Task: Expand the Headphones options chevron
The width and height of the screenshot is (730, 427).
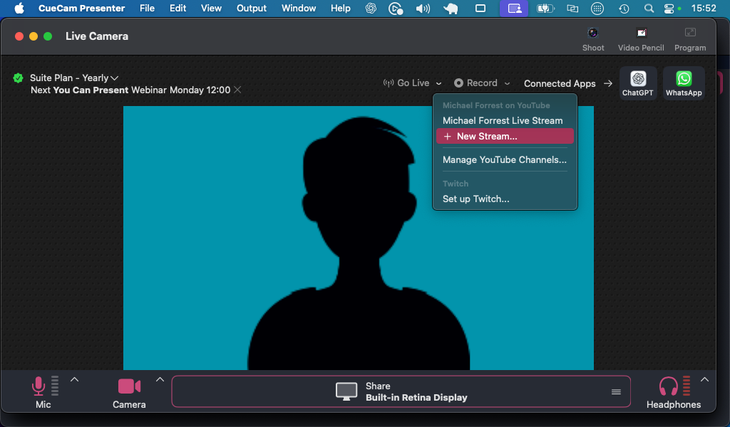Action: (704, 379)
